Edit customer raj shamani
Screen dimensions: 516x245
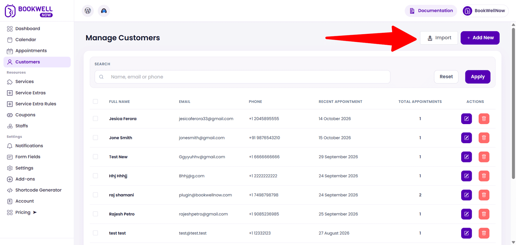(466, 195)
